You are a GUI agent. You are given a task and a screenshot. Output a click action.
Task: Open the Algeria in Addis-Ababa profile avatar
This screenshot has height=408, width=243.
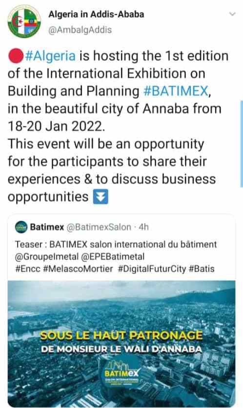coord(24,22)
